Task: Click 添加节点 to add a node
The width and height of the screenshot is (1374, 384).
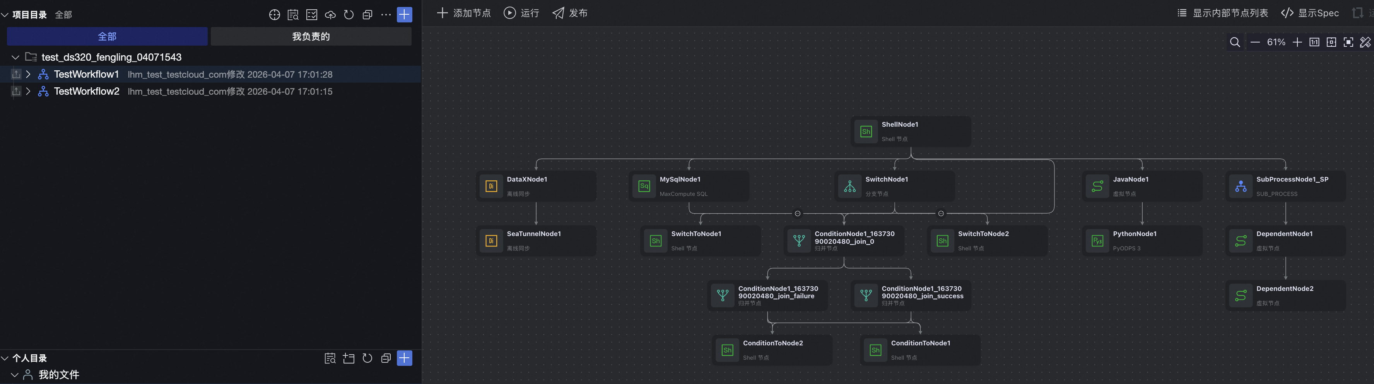Action: [463, 13]
